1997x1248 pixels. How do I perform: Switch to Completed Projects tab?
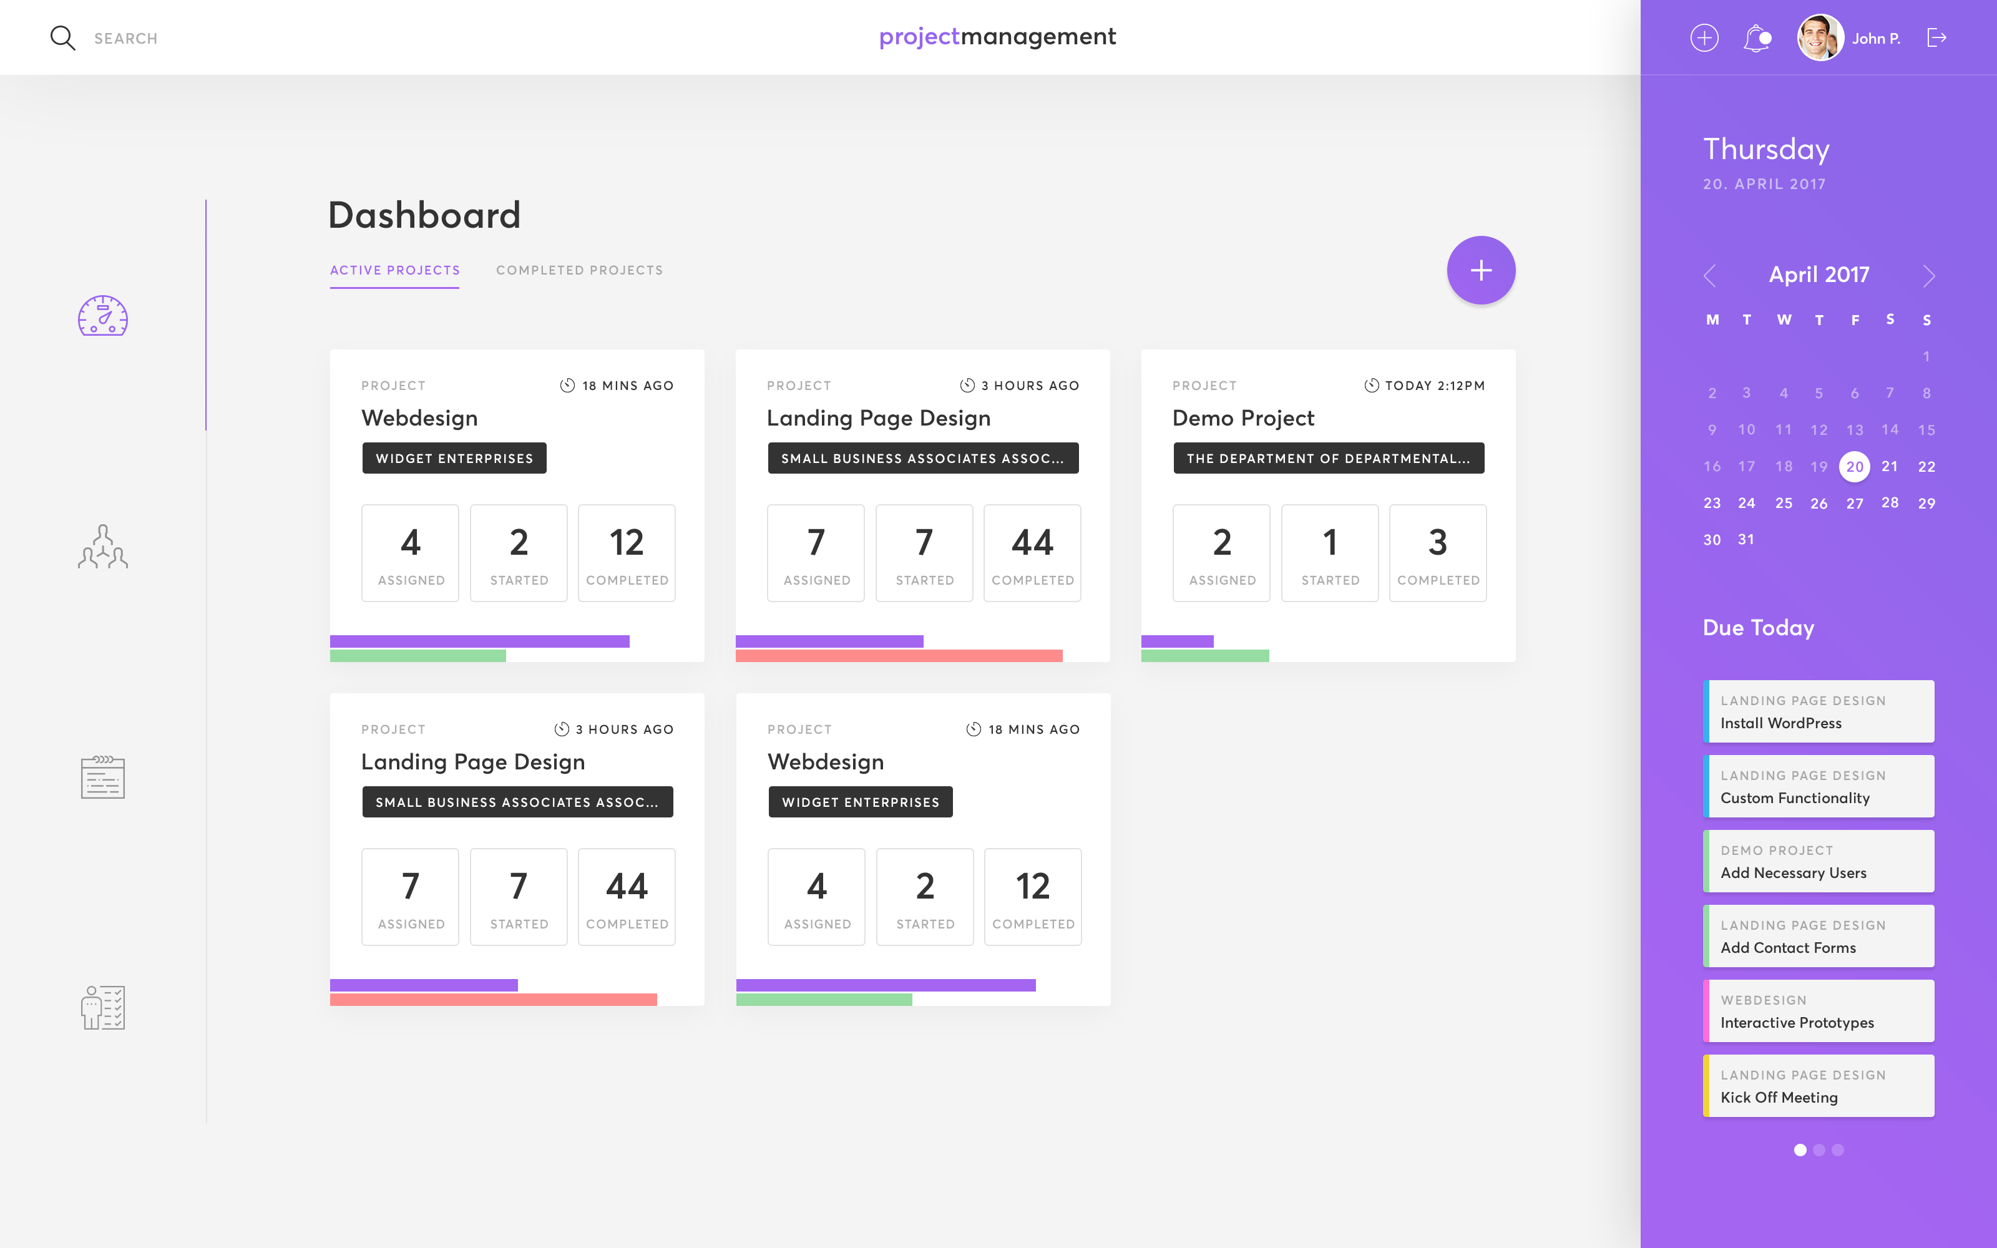(x=579, y=271)
